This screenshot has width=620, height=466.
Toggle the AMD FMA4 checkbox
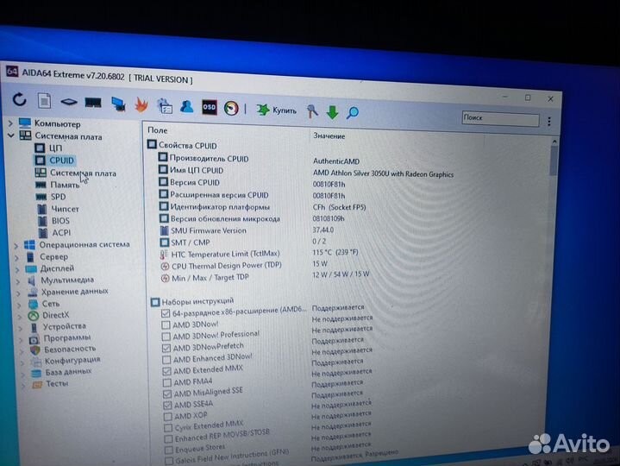coord(167,383)
